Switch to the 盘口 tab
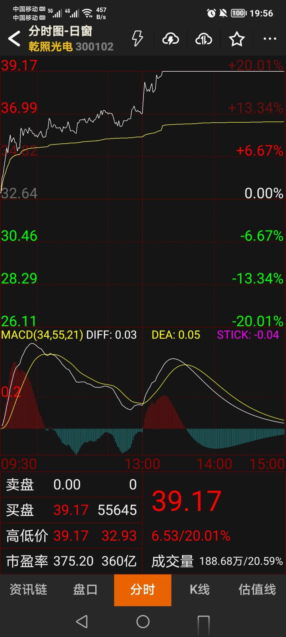 [85, 590]
